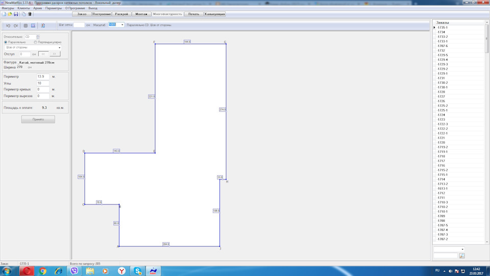The height and width of the screenshot is (276, 490).
Task: Click the Выход menu item
Action: tap(93, 8)
